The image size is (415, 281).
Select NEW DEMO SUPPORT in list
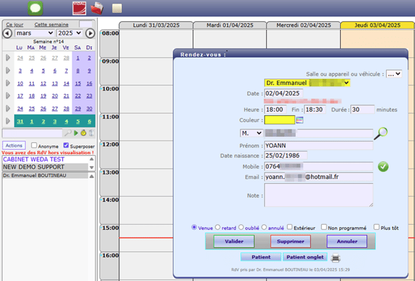tap(45, 167)
